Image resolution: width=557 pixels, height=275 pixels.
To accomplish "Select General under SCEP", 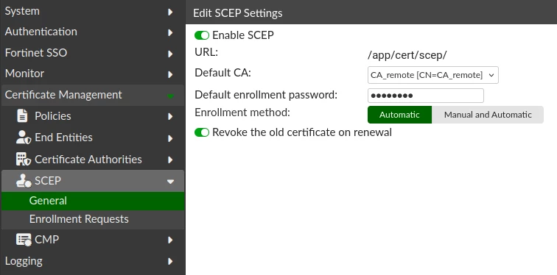I will 93,201.
